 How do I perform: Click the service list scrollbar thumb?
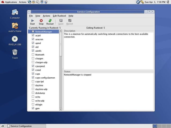[61, 44]
